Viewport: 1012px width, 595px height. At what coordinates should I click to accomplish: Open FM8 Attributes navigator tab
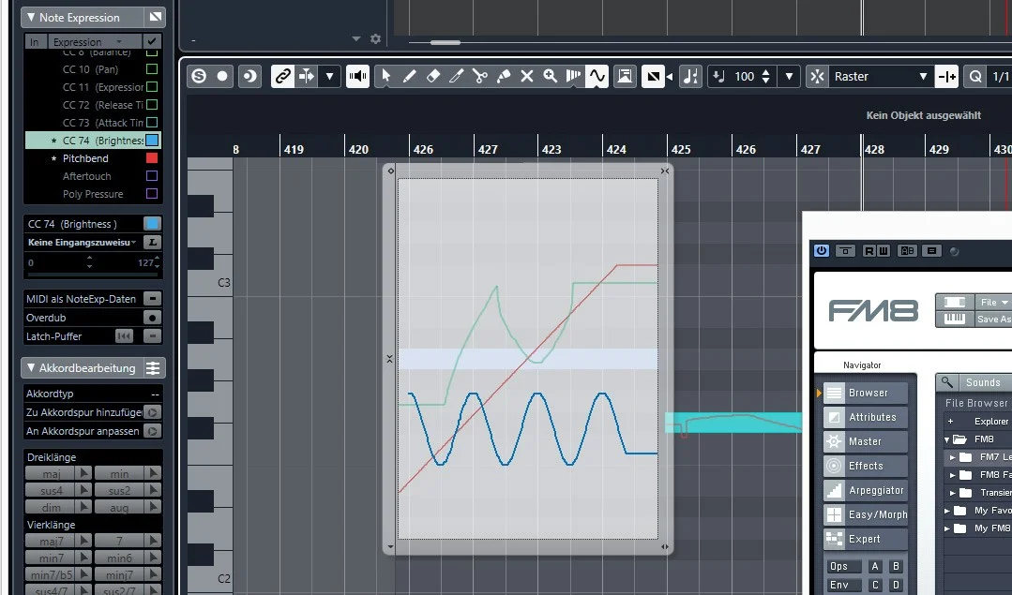pos(866,417)
